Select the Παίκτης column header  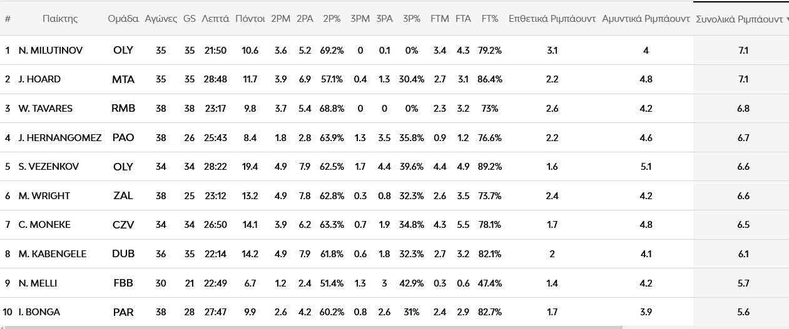60,19
